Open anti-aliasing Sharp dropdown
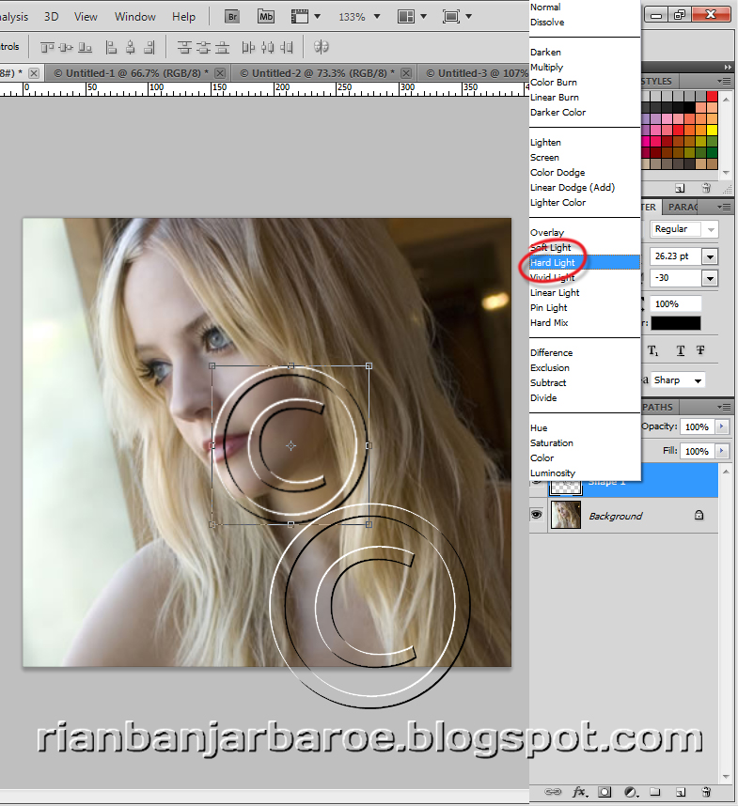 [678, 380]
